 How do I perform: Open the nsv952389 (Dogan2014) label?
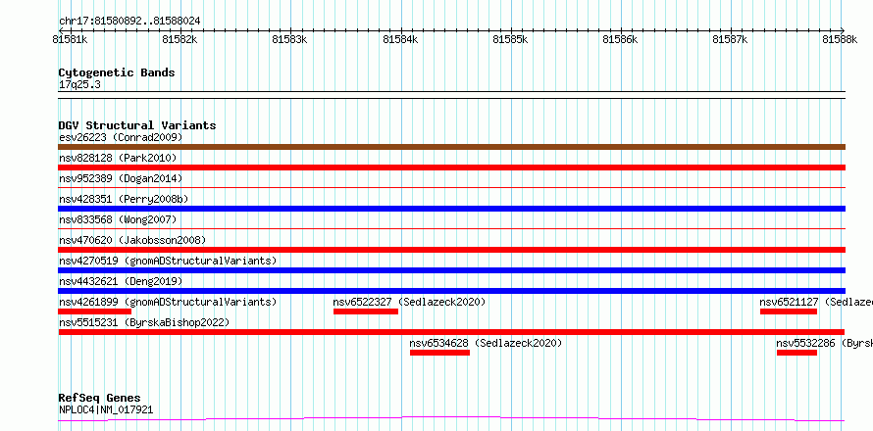coord(121,178)
